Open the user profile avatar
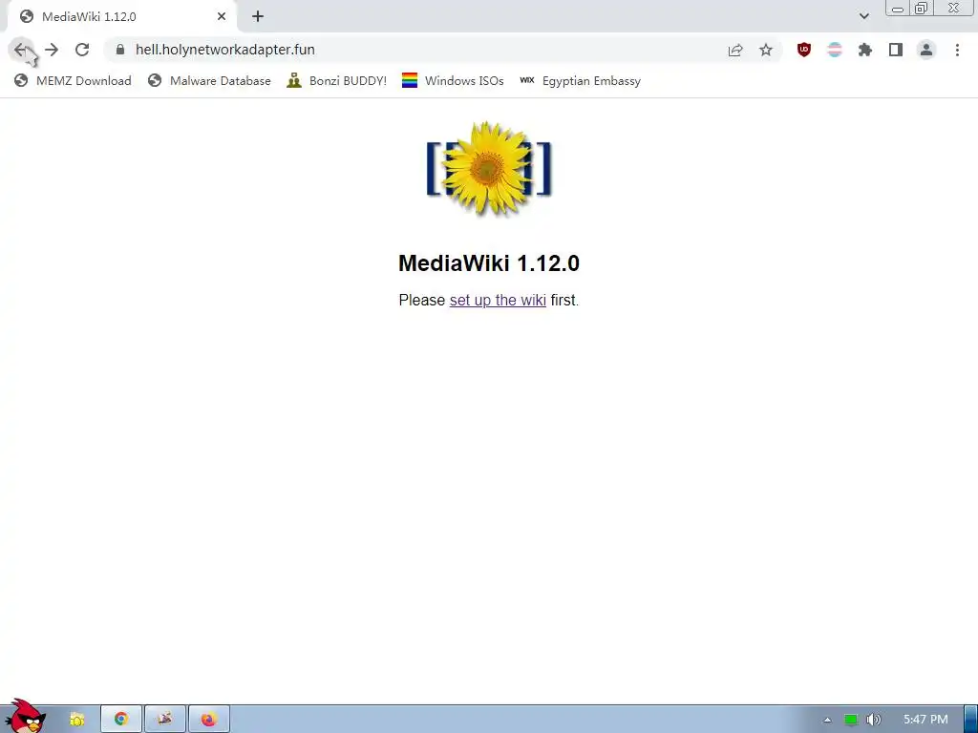This screenshot has width=978, height=733. [x=926, y=50]
